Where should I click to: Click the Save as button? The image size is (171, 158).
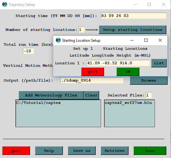coord(82,151)
